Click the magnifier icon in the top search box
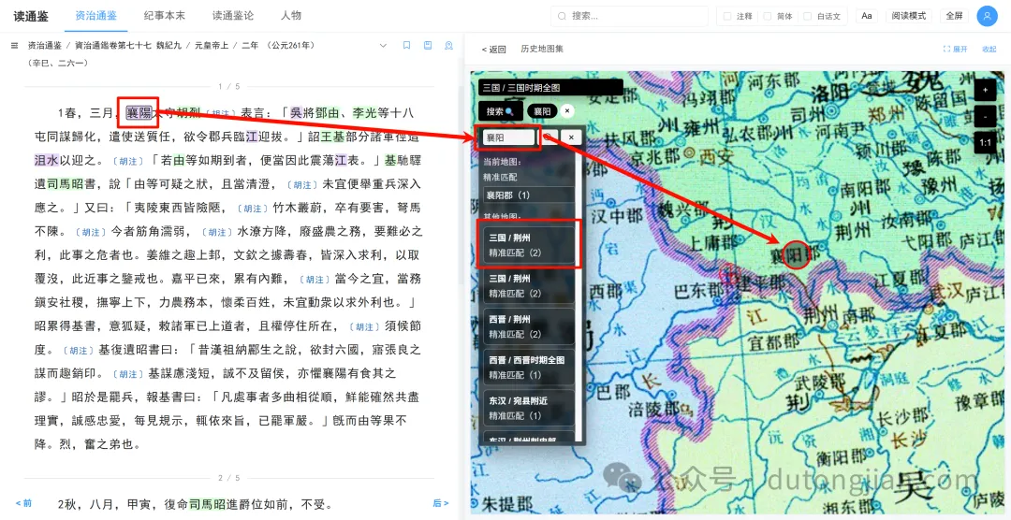This screenshot has height=520, width=1011. [563, 16]
